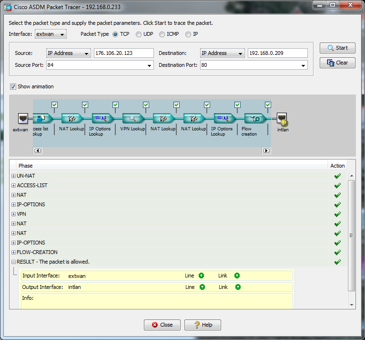Select the IP packet type
The height and width of the screenshot is (340, 365).
(188, 34)
